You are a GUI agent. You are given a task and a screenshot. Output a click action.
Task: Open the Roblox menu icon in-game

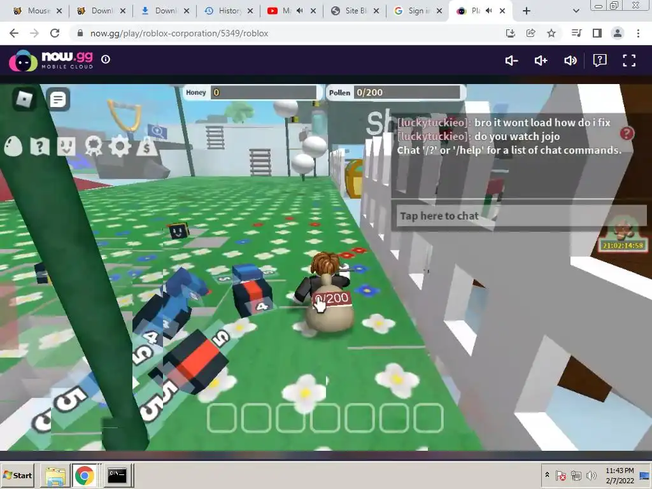click(24, 99)
